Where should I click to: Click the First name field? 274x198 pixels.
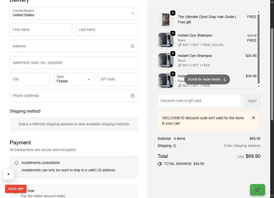[x=41, y=30]
